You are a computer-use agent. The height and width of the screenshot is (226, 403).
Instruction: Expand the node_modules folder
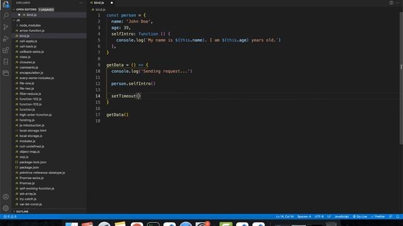(30, 25)
